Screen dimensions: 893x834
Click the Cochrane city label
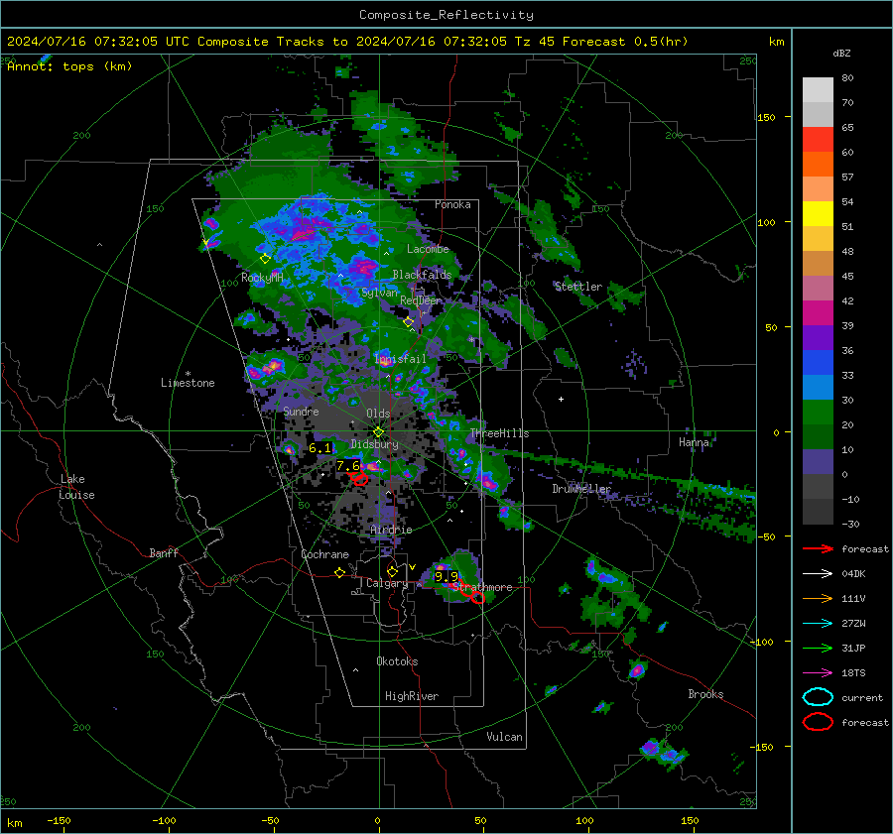tap(324, 554)
